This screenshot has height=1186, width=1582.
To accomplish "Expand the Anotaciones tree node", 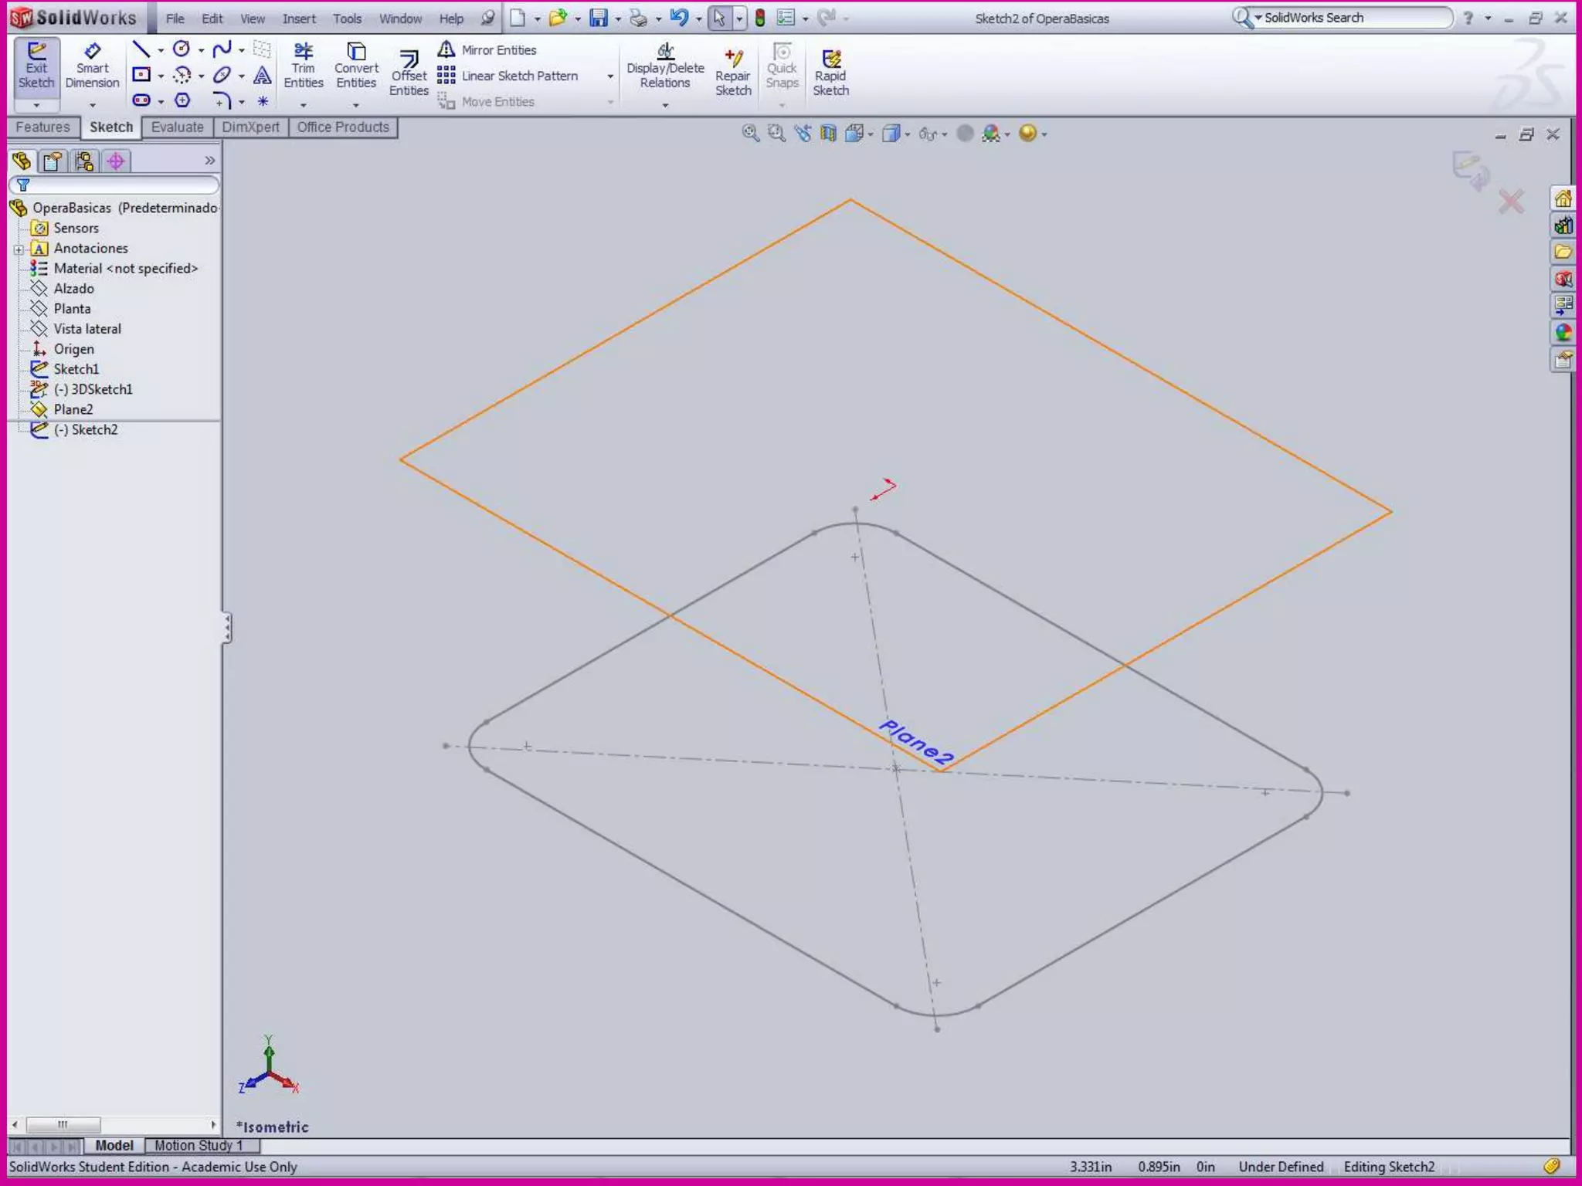I will point(19,249).
